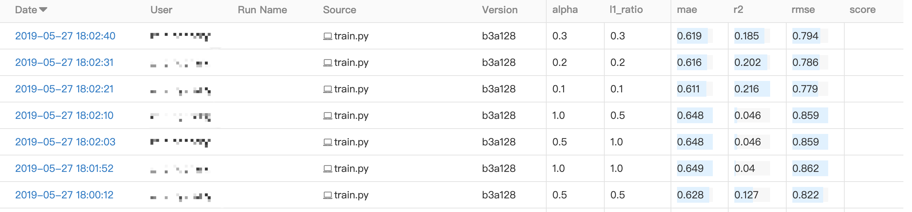Click the laptop source icon in 18:02:03 row
This screenshot has width=912, height=212.
tap(327, 142)
